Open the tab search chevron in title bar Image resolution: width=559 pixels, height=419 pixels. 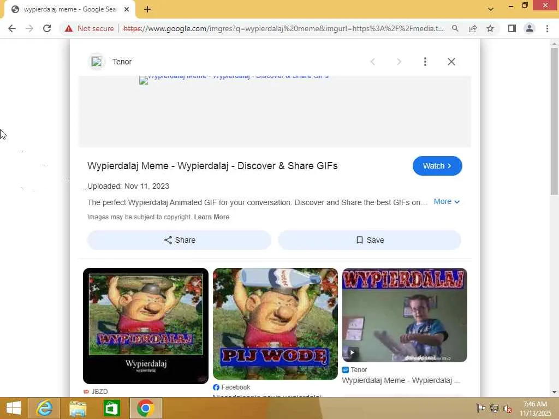[x=491, y=9]
